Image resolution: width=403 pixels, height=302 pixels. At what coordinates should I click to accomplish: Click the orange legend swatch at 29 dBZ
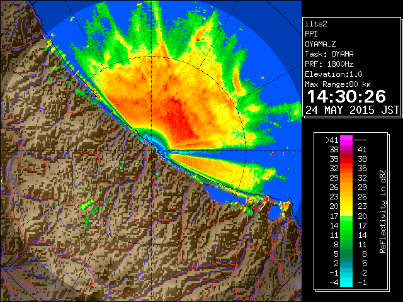346,177
